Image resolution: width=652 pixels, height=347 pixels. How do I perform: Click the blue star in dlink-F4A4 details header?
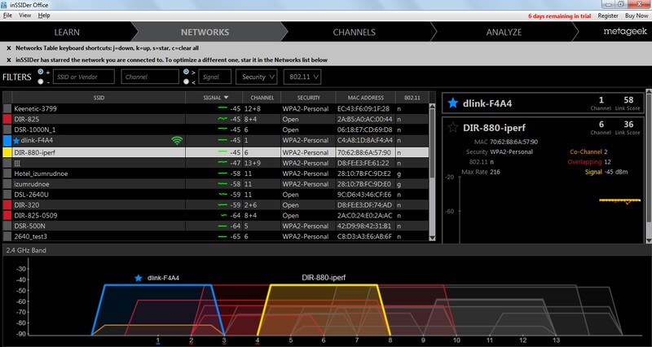[453, 103]
